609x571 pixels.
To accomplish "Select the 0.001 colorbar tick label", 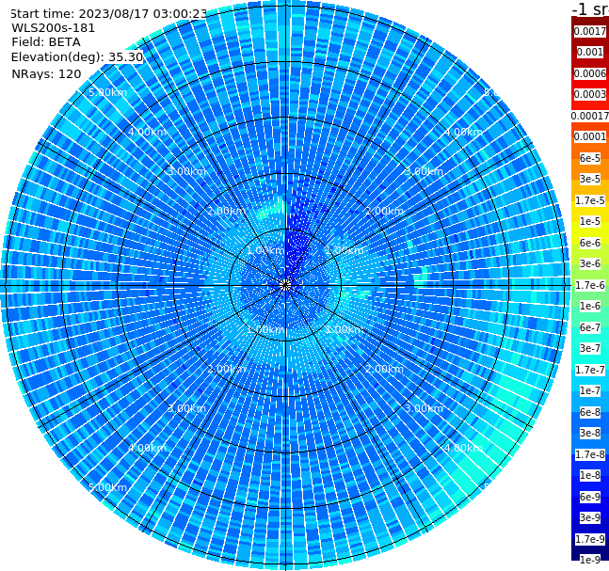I will click(x=590, y=52).
